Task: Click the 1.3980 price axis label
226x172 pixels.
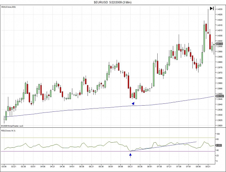Action: click(219, 62)
